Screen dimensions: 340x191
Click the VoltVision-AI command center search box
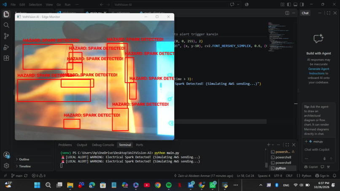click(x=170, y=5)
